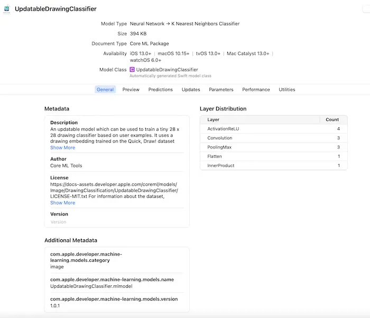Switch to the Updates tab
This screenshot has width=370, height=318.
coord(191,90)
